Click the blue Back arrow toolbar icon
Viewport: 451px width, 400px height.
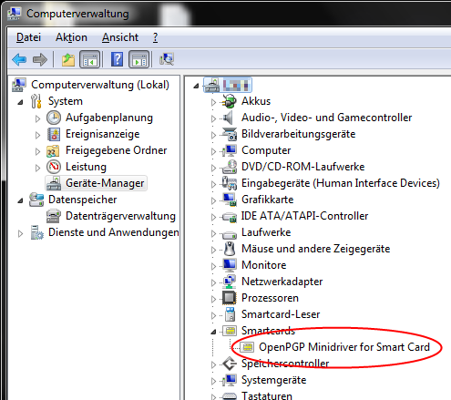click(x=19, y=59)
